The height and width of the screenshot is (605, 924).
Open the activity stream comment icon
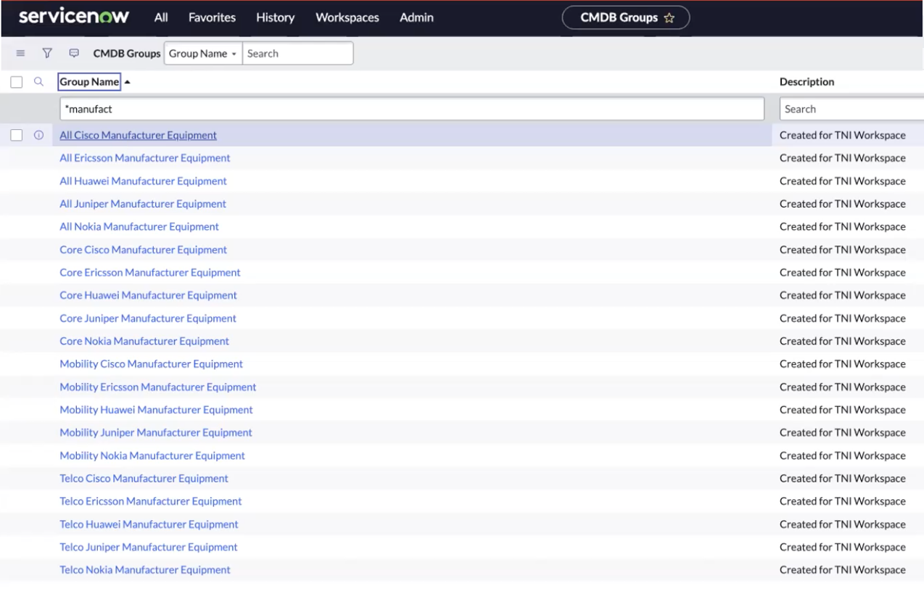[x=74, y=54]
